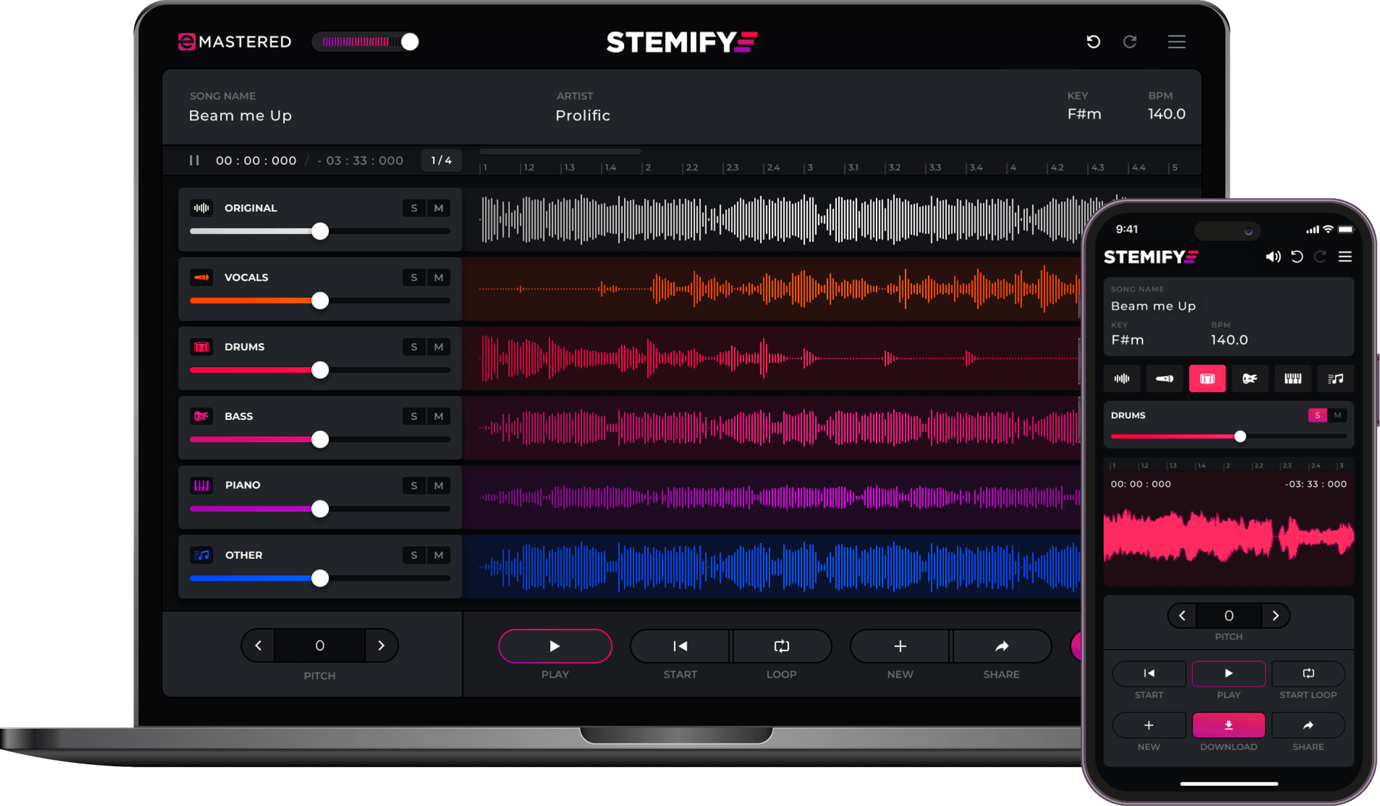Mute the Drums track on laptop

(x=439, y=347)
